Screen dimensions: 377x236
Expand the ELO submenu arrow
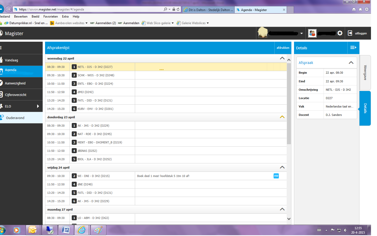[38, 106]
